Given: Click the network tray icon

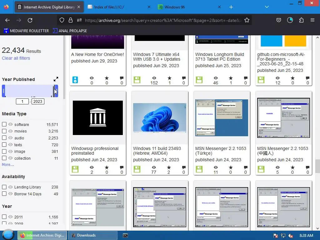Looking at the screenshot, I should coord(283,236).
